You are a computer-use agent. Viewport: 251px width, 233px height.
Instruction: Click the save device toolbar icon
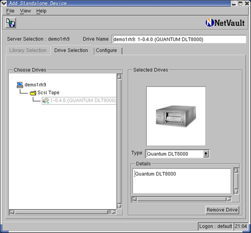coord(11,23)
